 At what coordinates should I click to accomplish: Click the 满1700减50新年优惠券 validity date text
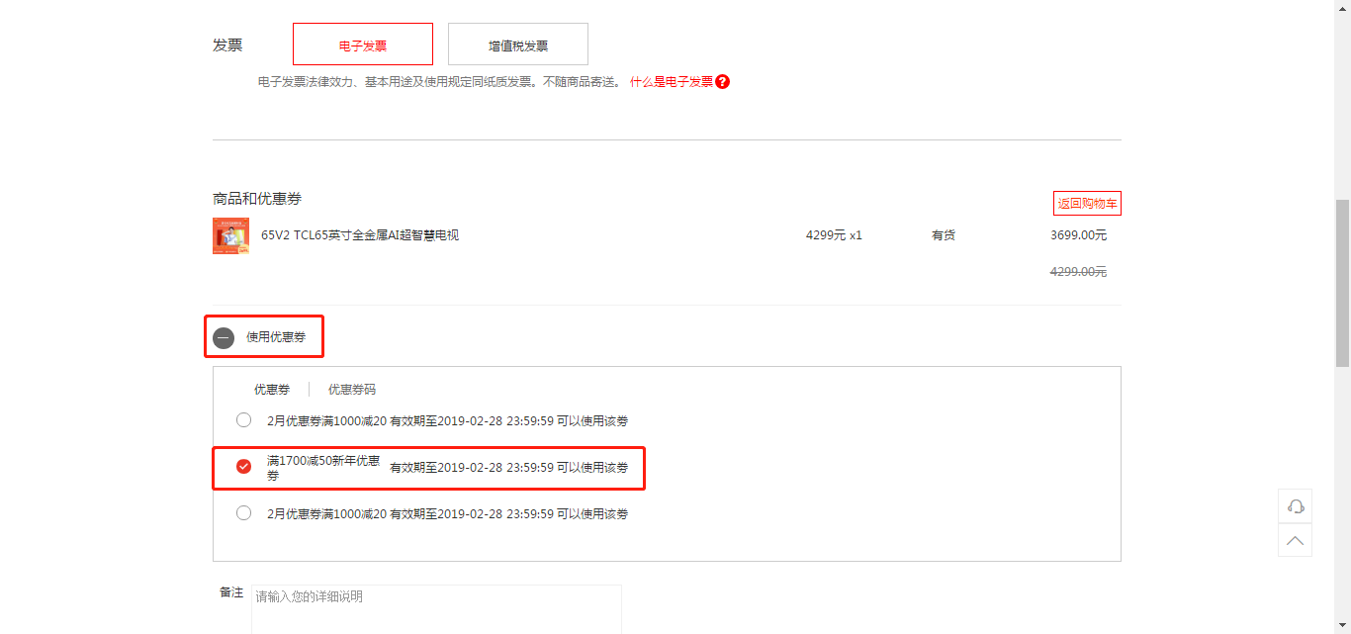click(x=508, y=468)
